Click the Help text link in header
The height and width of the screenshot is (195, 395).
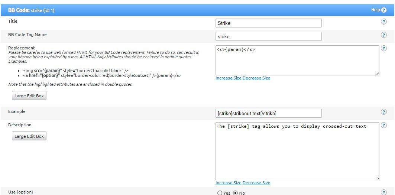point(375,10)
